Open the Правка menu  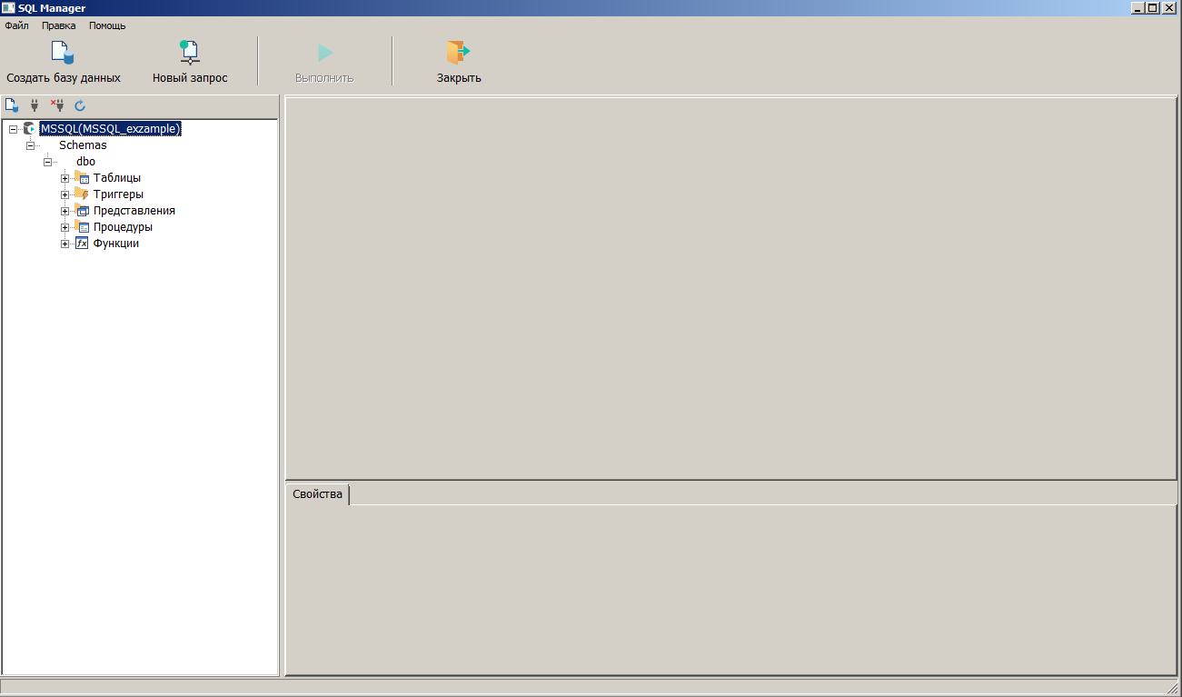[x=59, y=25]
